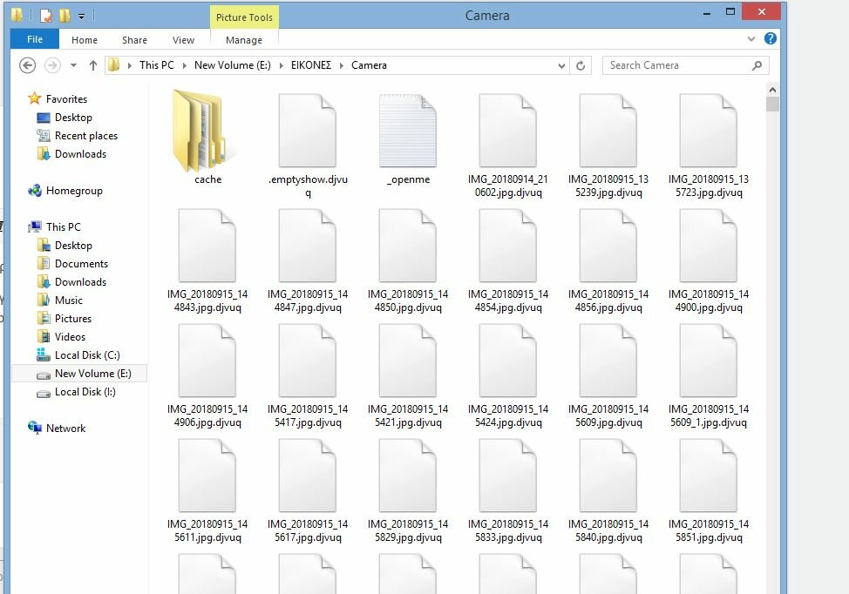Click New Volume (E:) in the breadcrumb
Image resolution: width=849 pixels, height=594 pixels.
232,65
